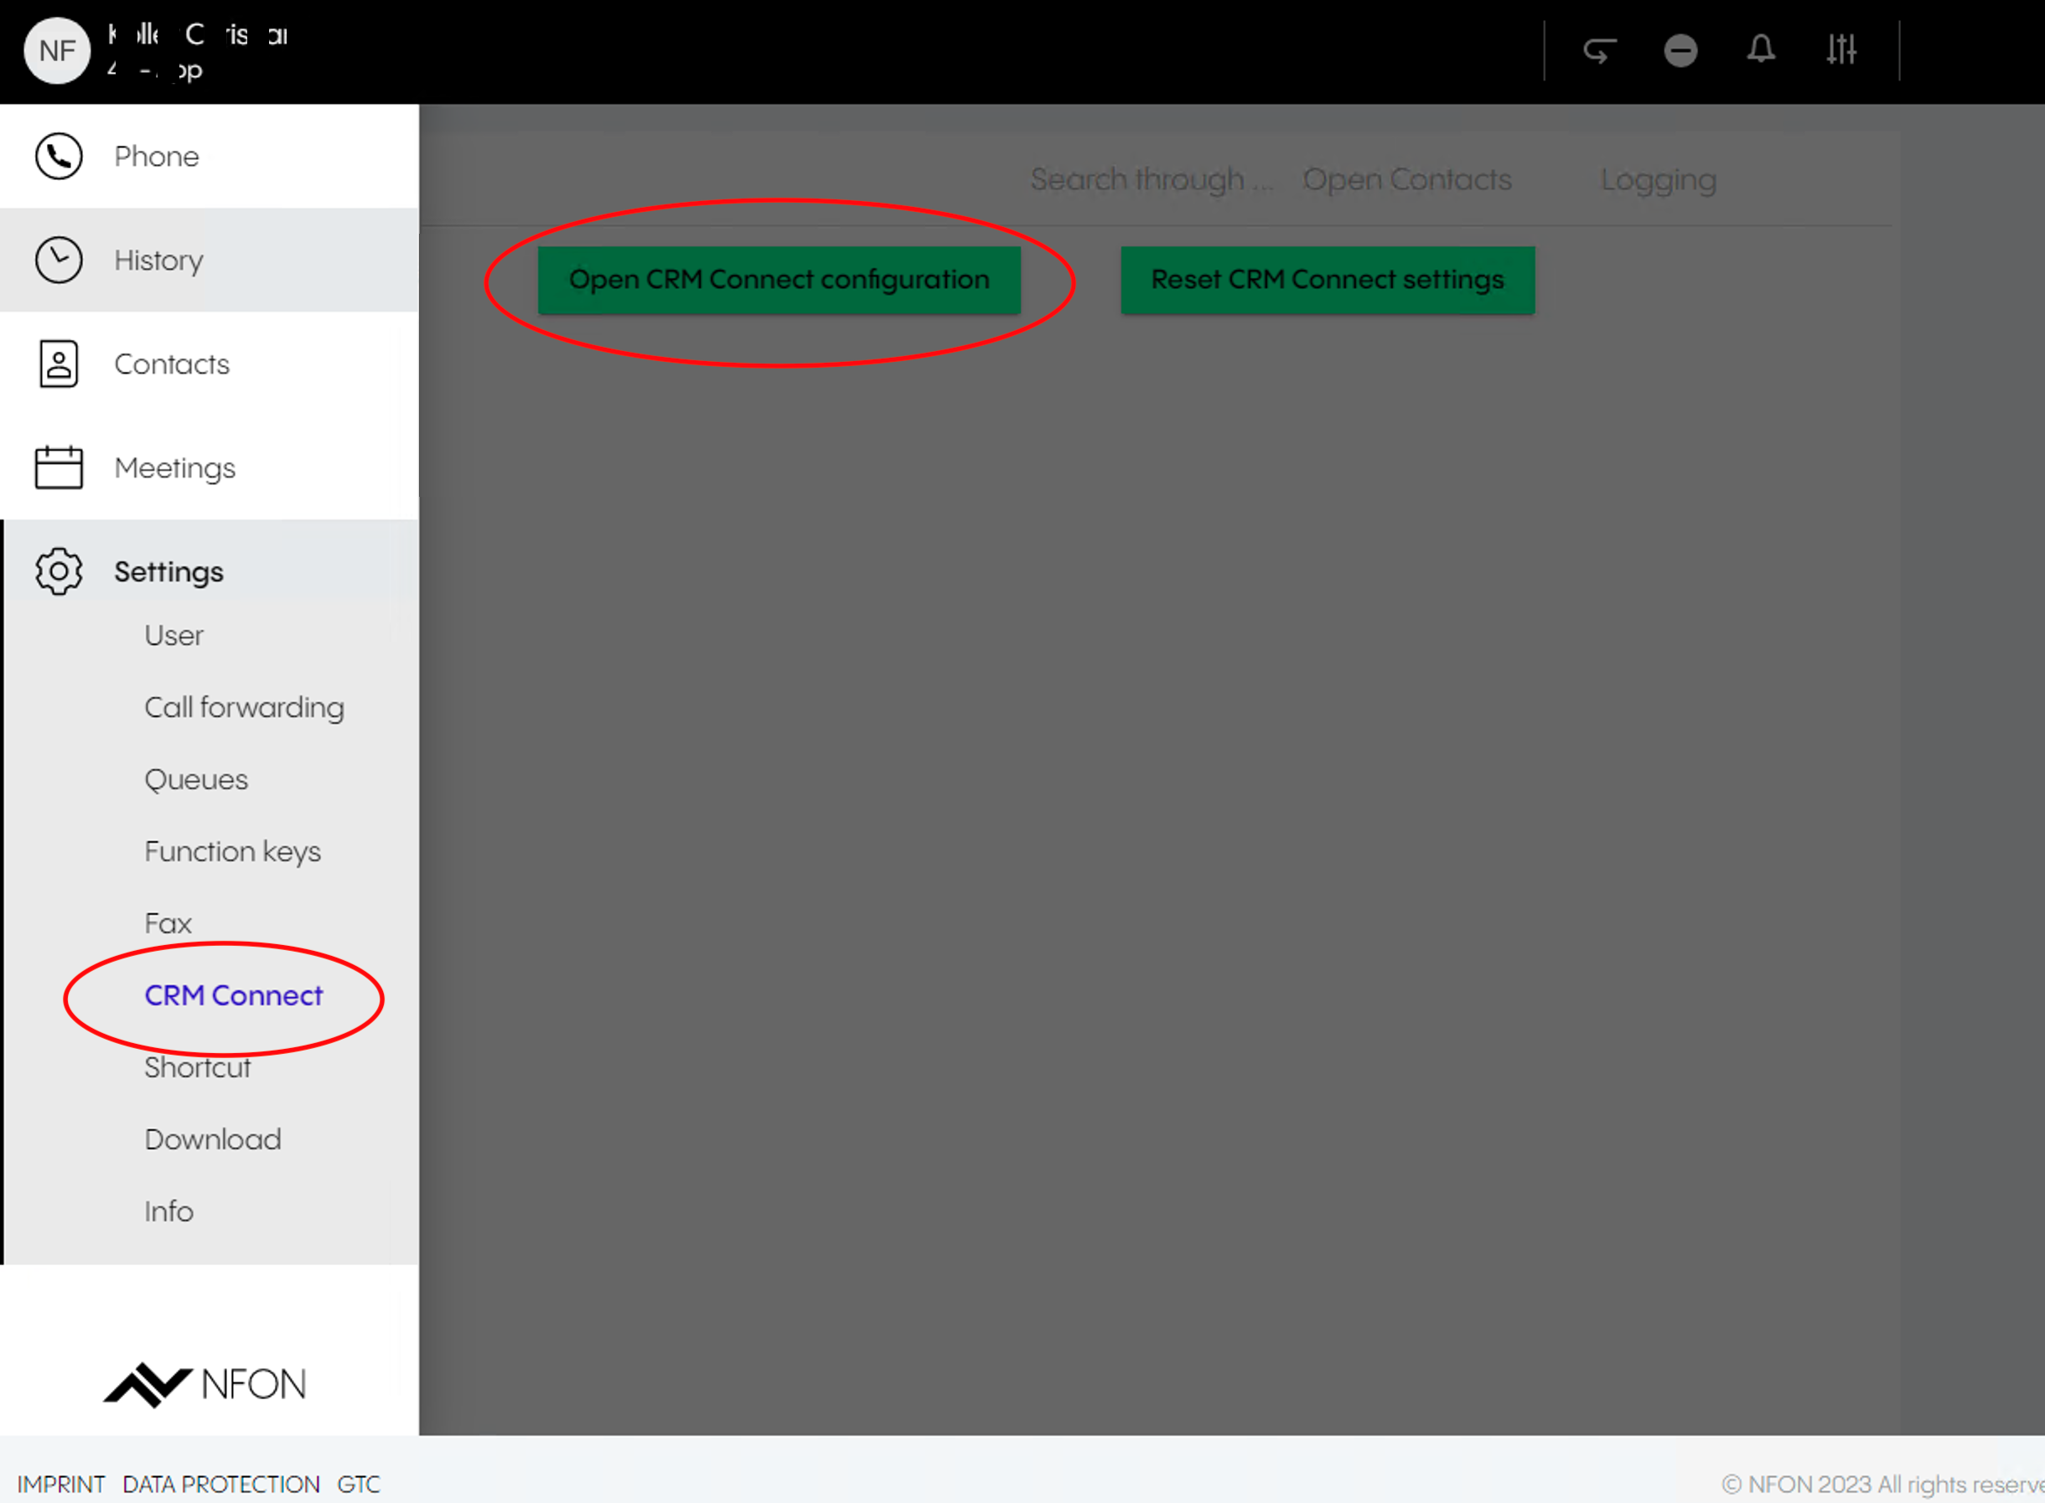Image resolution: width=2045 pixels, height=1503 pixels.
Task: Click Open CRM Connect configuration button
Action: click(x=779, y=280)
